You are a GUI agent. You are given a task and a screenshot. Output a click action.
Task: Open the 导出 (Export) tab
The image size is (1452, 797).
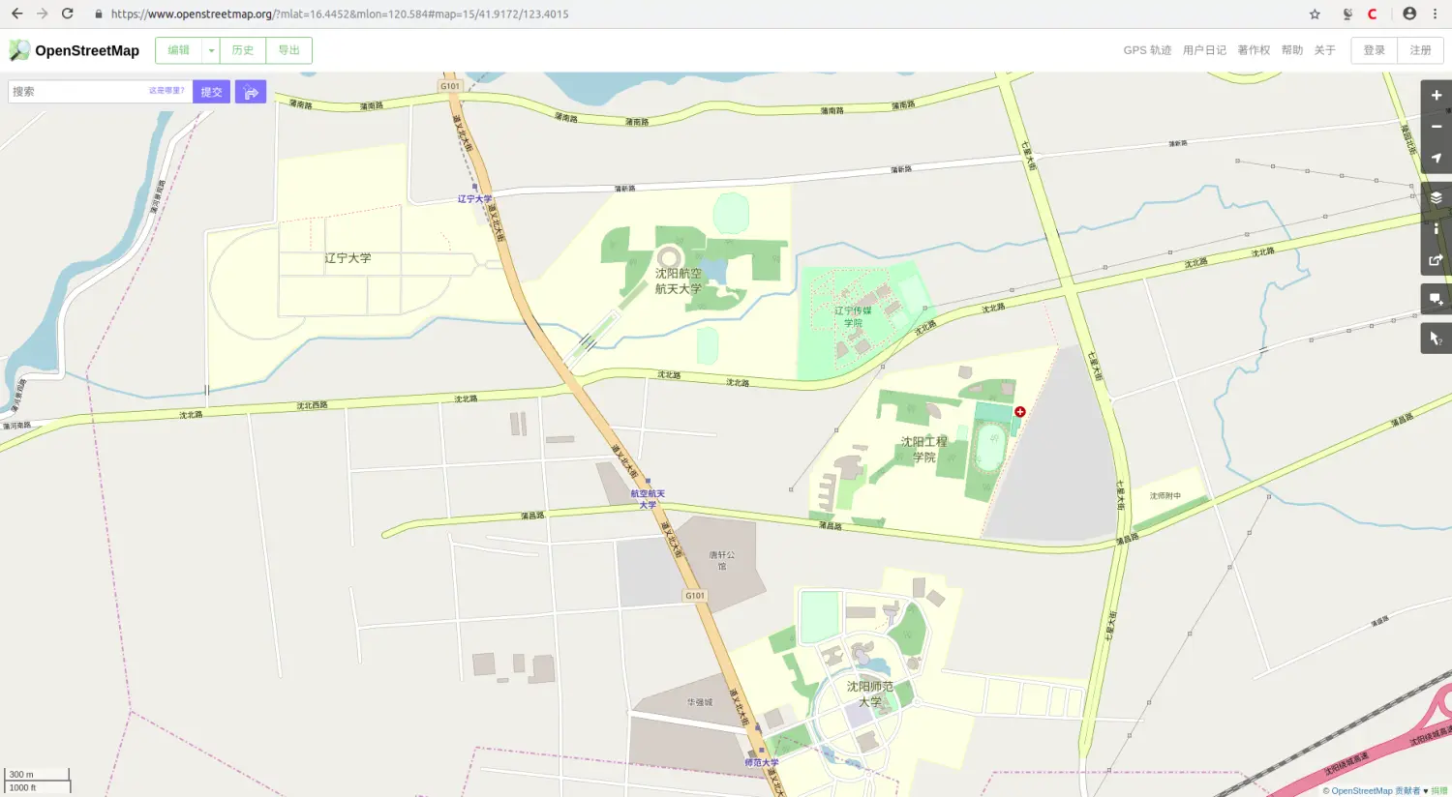(x=288, y=50)
